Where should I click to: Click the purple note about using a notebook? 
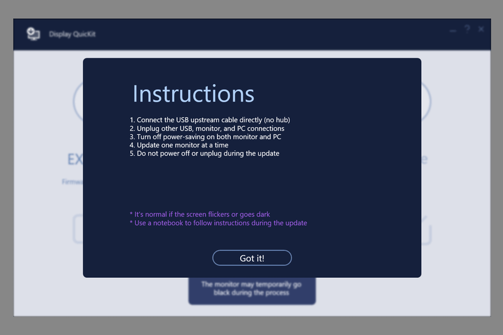coord(218,223)
